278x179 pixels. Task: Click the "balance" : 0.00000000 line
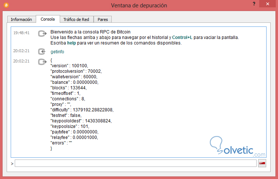point(74,82)
